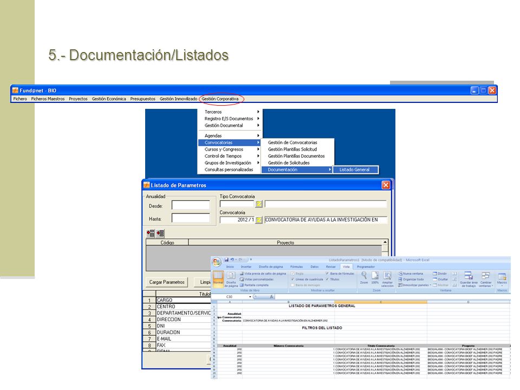
Task: Click the Listado de Parametros title icon
Action: click(147, 185)
